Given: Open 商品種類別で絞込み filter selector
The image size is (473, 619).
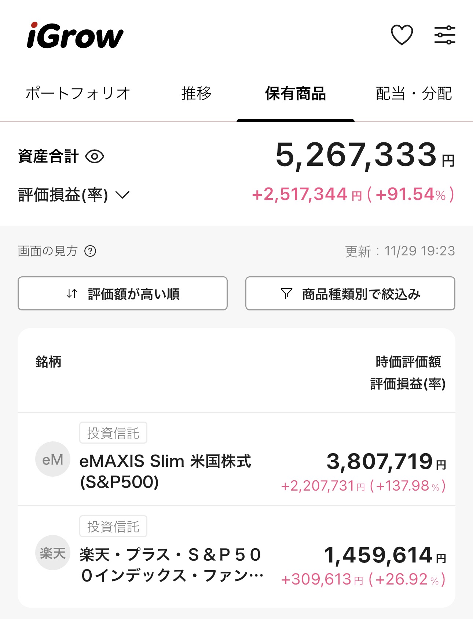Looking at the screenshot, I should (350, 294).
